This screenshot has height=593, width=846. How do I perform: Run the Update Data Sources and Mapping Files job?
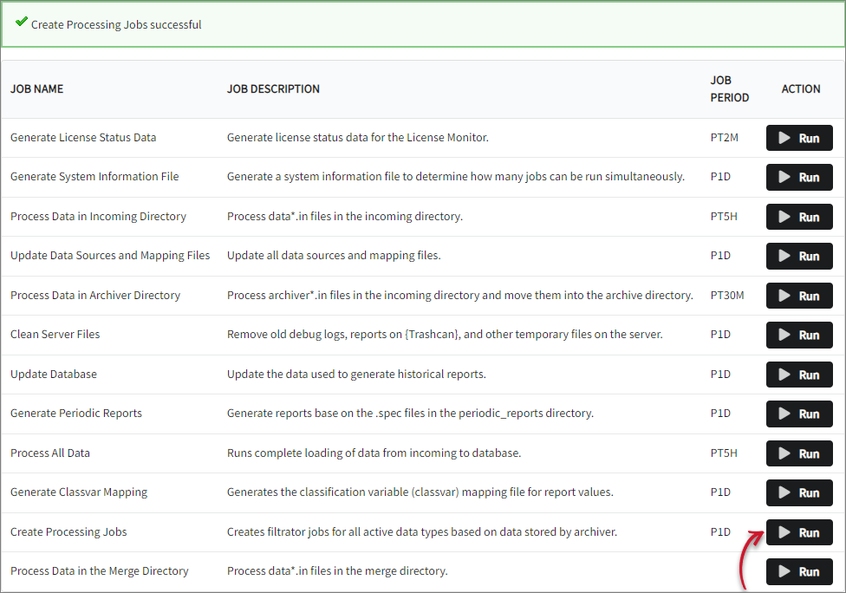click(x=798, y=256)
